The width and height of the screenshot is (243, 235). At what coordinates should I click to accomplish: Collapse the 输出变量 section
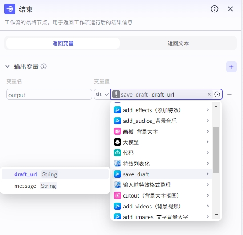(x=8, y=67)
